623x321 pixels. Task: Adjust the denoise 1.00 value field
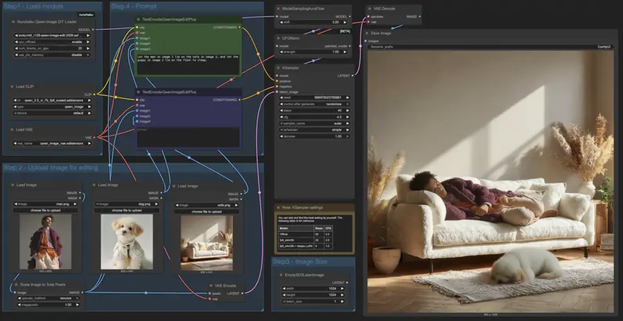click(315, 136)
